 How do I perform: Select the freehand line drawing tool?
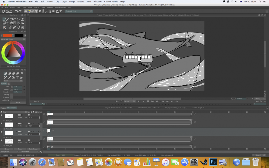coord(4,19)
